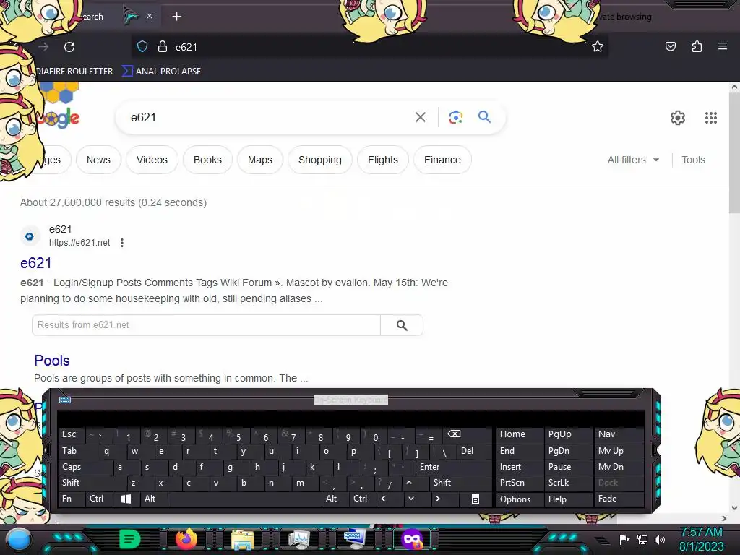Image resolution: width=740 pixels, height=555 pixels.
Task: Reload the current page
Action: coord(69,47)
